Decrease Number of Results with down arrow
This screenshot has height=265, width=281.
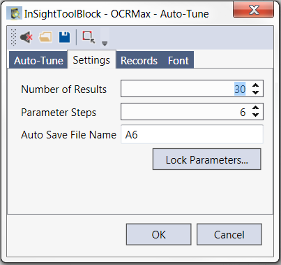255,92
